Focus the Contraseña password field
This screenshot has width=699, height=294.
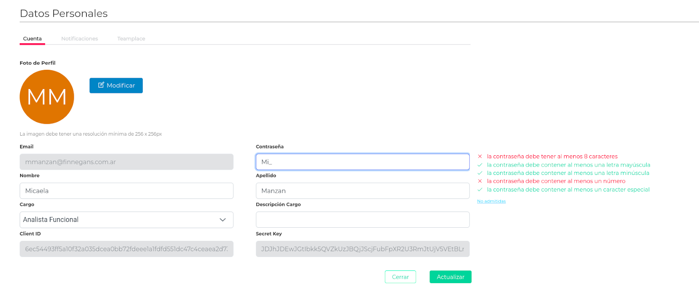[x=363, y=162]
